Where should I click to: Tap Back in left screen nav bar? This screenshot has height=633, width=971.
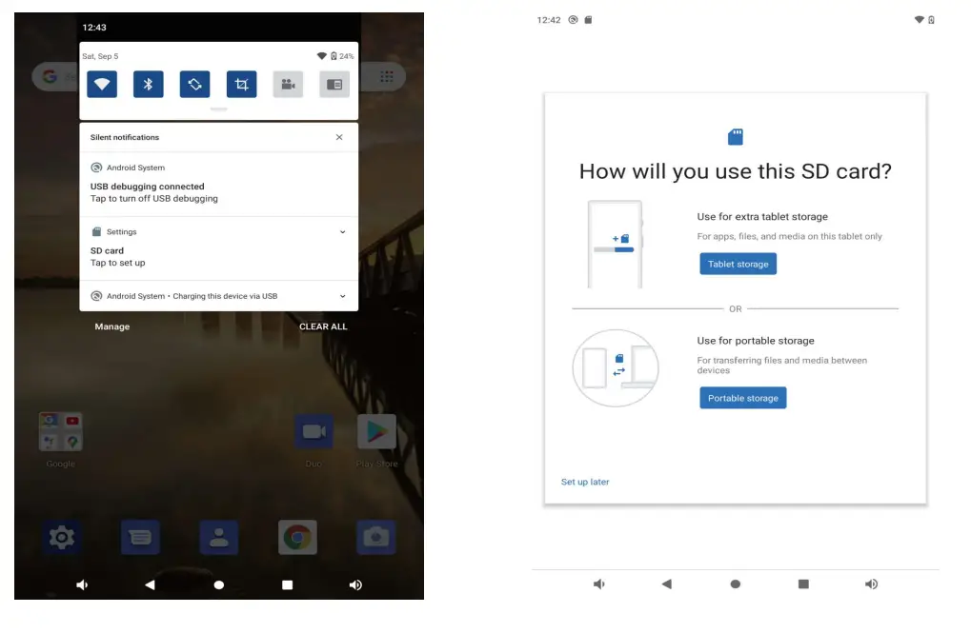150,584
